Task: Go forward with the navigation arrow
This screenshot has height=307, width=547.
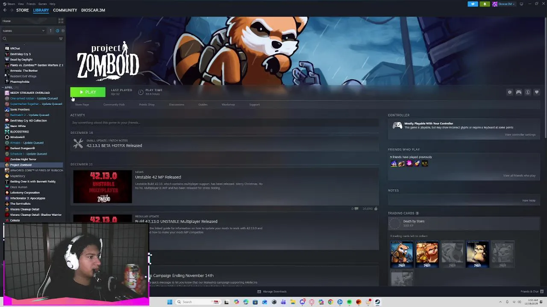Action: tap(12, 10)
